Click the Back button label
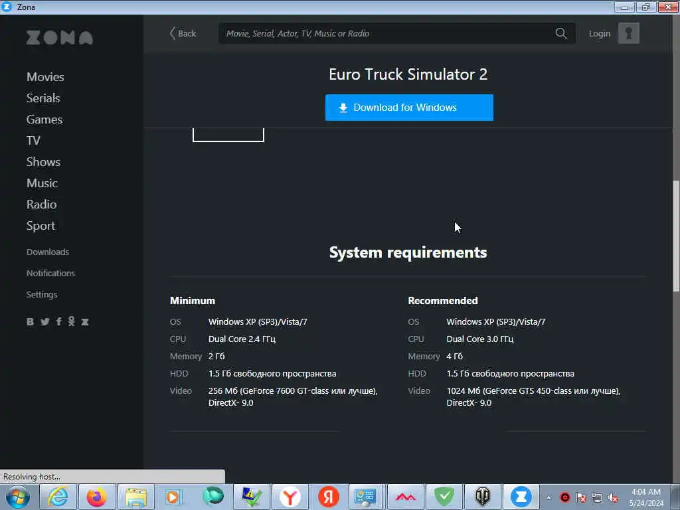The height and width of the screenshot is (510, 680). [187, 33]
